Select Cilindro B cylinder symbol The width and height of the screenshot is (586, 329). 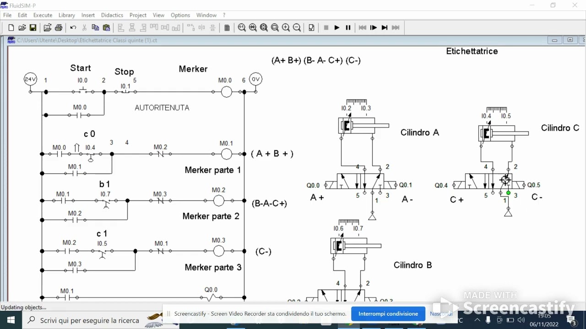[x=356, y=246]
